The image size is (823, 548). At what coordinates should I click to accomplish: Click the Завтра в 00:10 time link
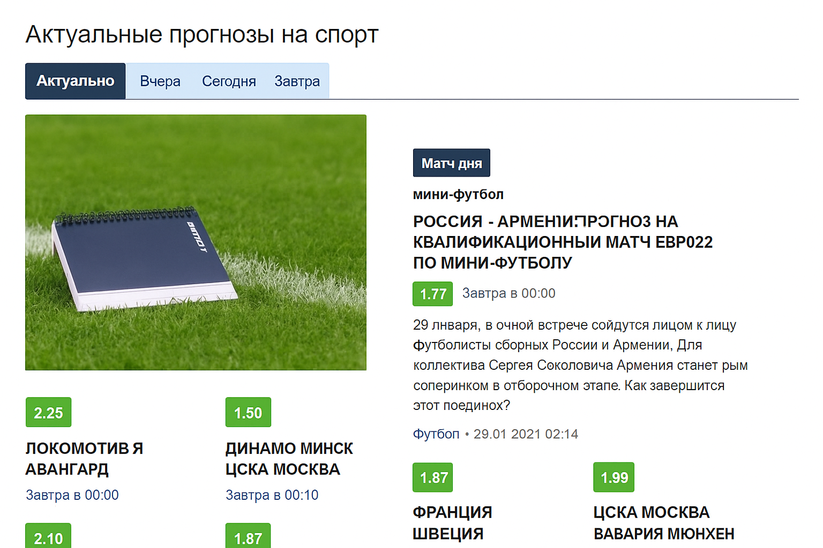[x=272, y=495]
